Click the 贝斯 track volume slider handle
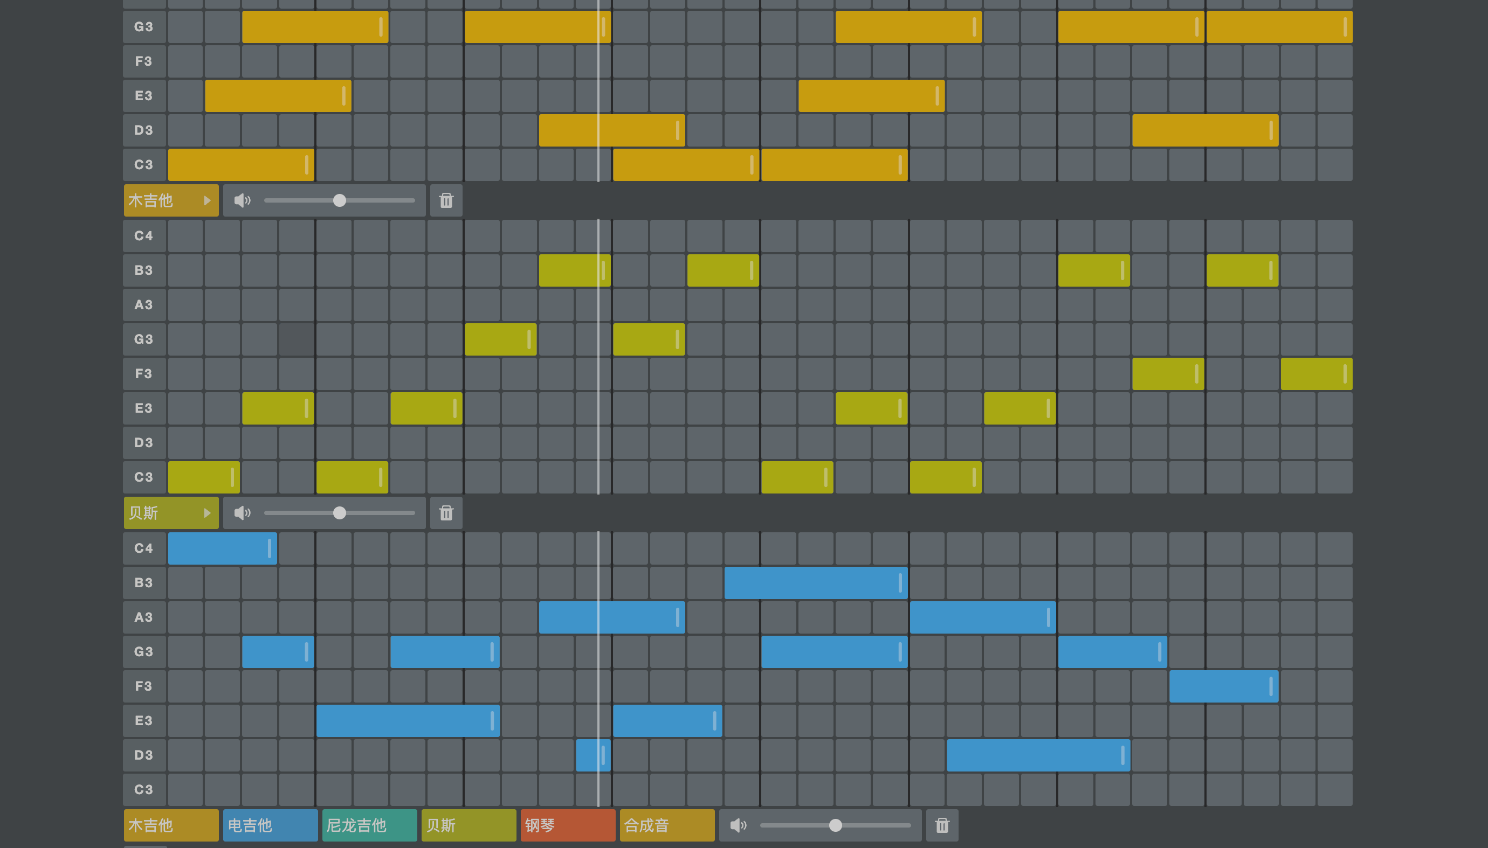This screenshot has width=1488, height=848. pos(339,512)
